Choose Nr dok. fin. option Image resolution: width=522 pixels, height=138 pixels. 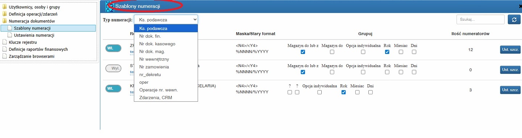tap(166, 36)
